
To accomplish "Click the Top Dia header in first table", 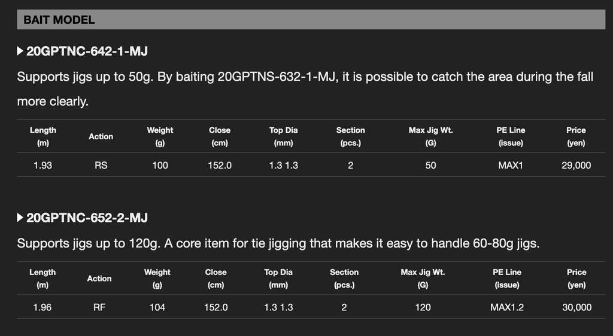I will click(x=283, y=136).
